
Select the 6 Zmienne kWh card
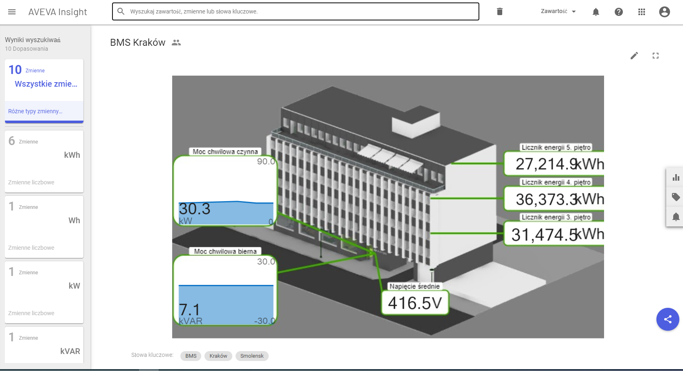44,161
